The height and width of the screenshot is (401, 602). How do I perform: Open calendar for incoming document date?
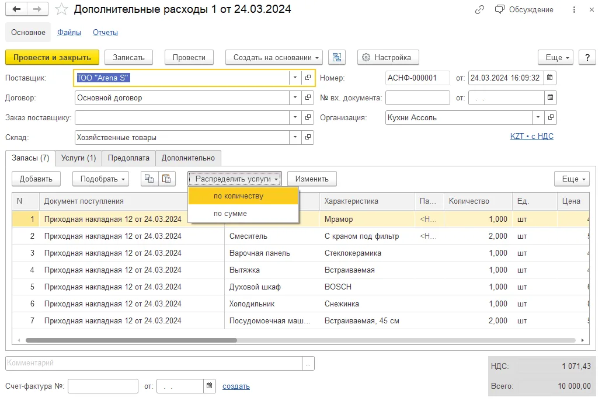click(550, 97)
